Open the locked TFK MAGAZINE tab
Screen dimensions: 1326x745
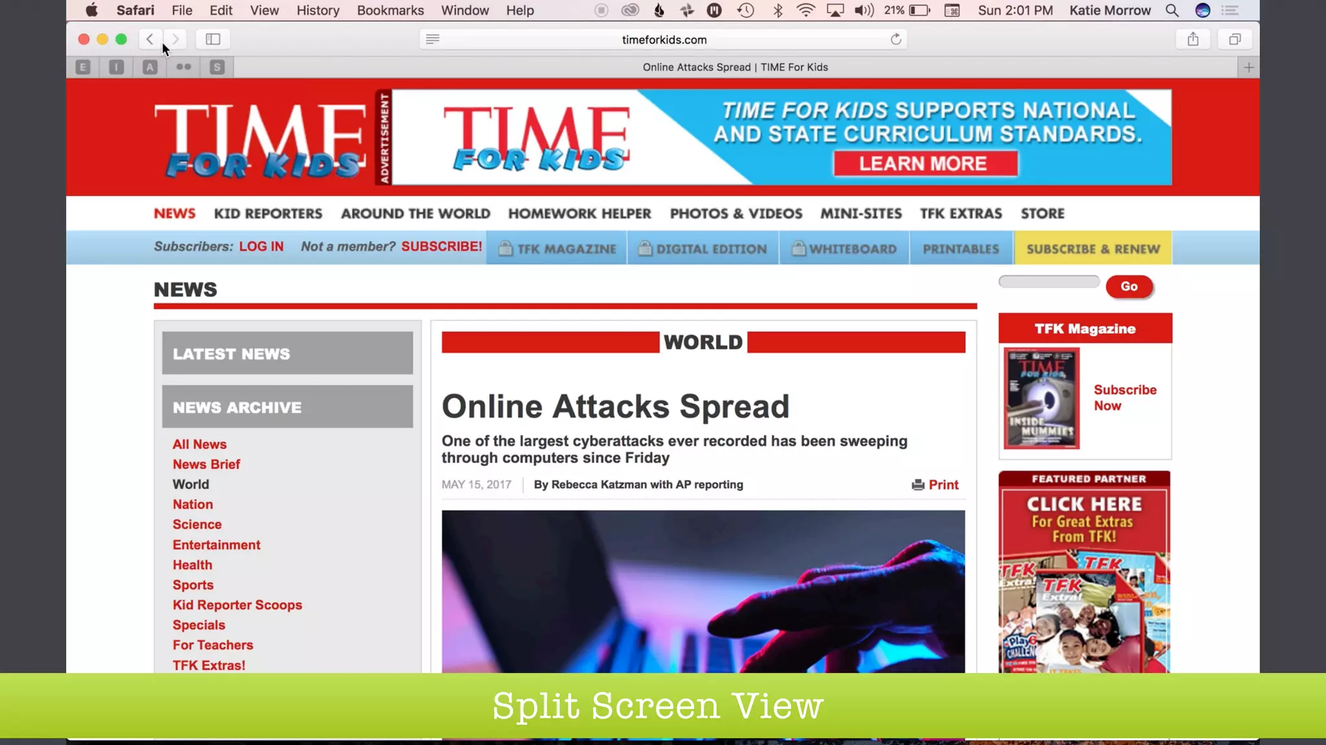pos(557,248)
